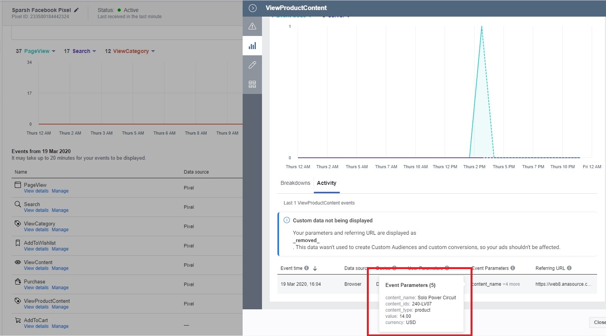Select the Activity tab
This screenshot has height=336, width=606.
(x=327, y=183)
